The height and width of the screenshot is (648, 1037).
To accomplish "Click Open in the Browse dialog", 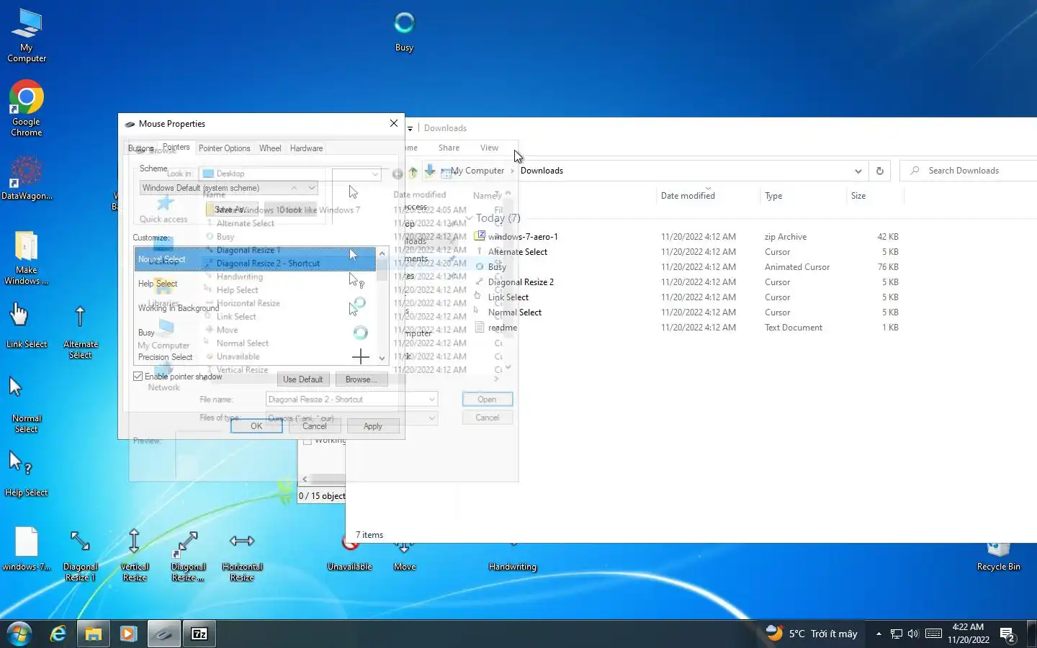I will pyautogui.click(x=487, y=399).
